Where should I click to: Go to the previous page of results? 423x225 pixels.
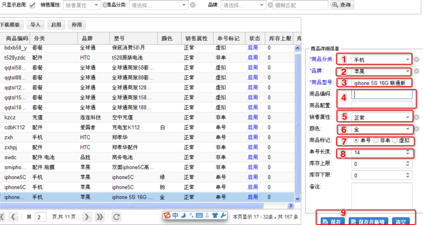(x=13, y=217)
